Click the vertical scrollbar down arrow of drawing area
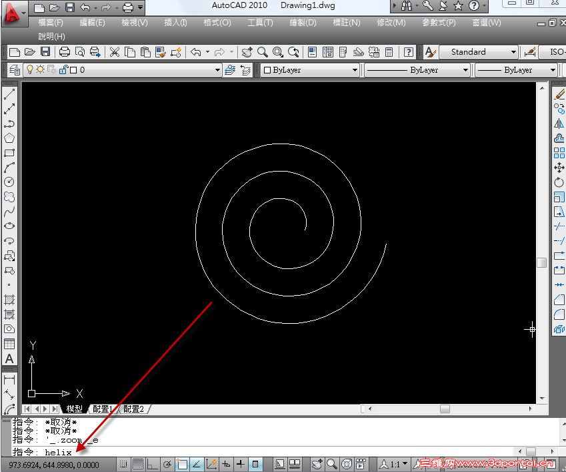566x472 pixels. pos(542,399)
